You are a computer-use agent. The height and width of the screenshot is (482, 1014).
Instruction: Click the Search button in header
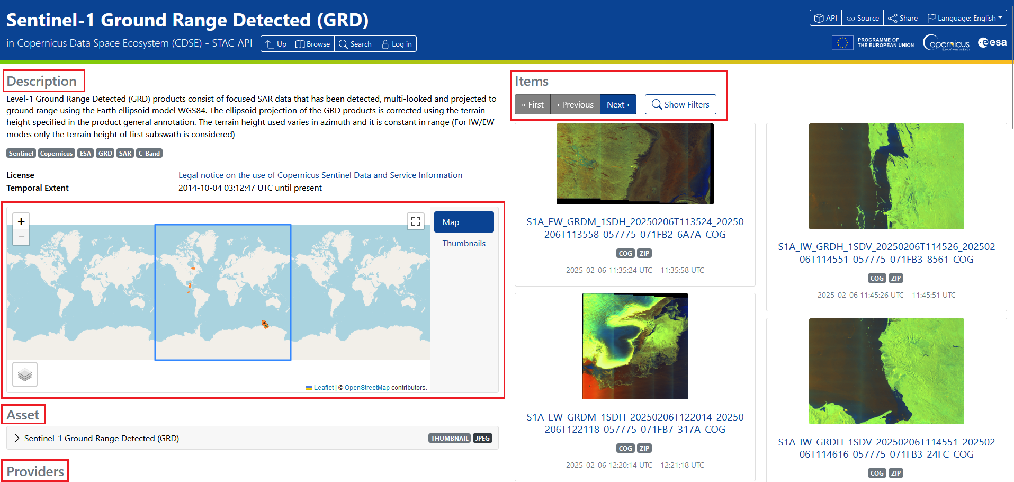(355, 44)
